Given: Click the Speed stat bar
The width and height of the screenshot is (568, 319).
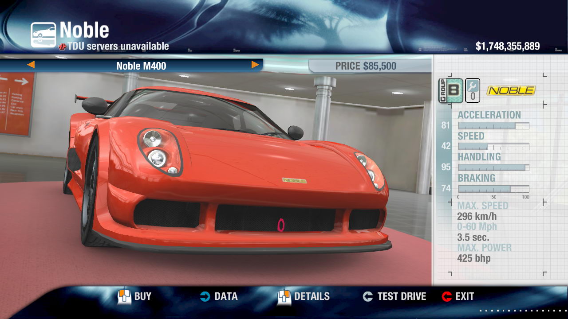Looking at the screenshot, I should point(493,147).
